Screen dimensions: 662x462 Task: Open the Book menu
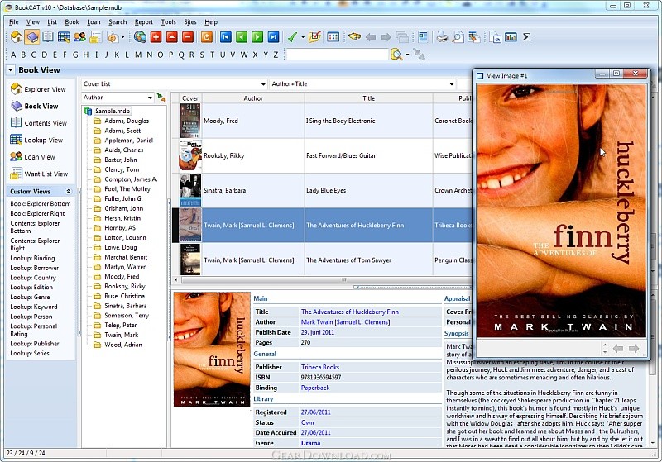tap(72, 22)
